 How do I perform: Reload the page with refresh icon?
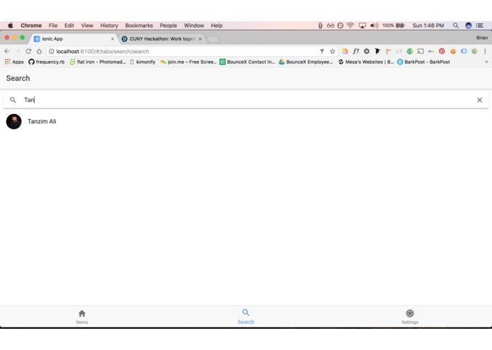click(x=28, y=51)
